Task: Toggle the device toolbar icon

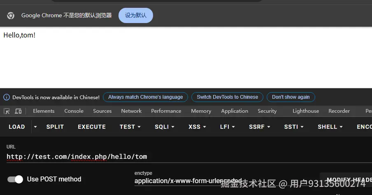Action: coord(18,111)
